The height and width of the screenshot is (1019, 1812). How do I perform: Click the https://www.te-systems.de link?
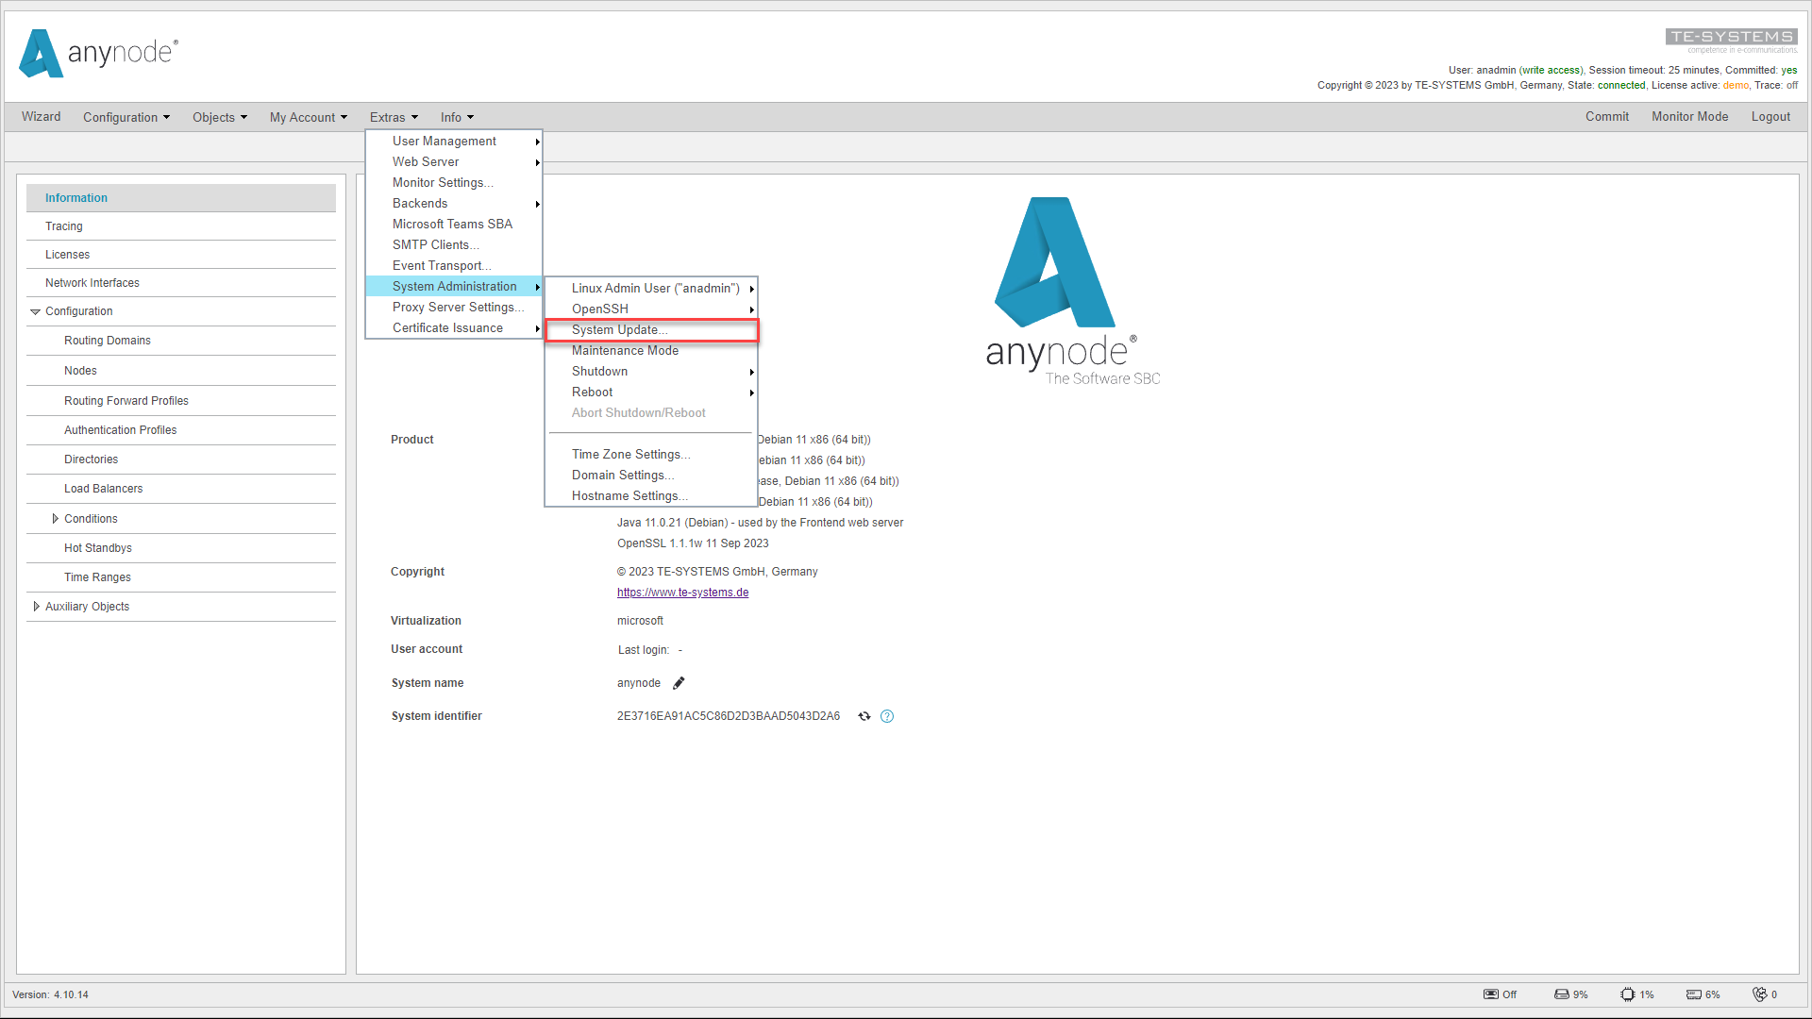(x=682, y=593)
